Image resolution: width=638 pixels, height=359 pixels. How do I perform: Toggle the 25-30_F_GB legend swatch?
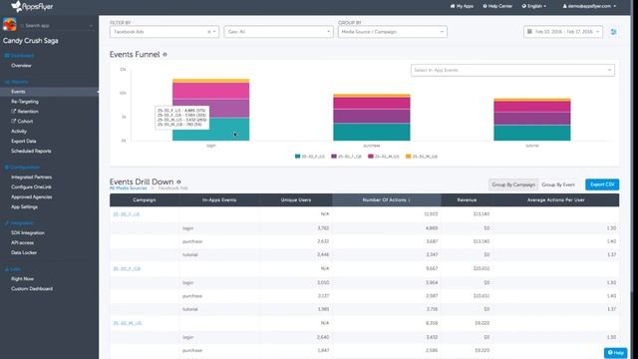(x=334, y=157)
